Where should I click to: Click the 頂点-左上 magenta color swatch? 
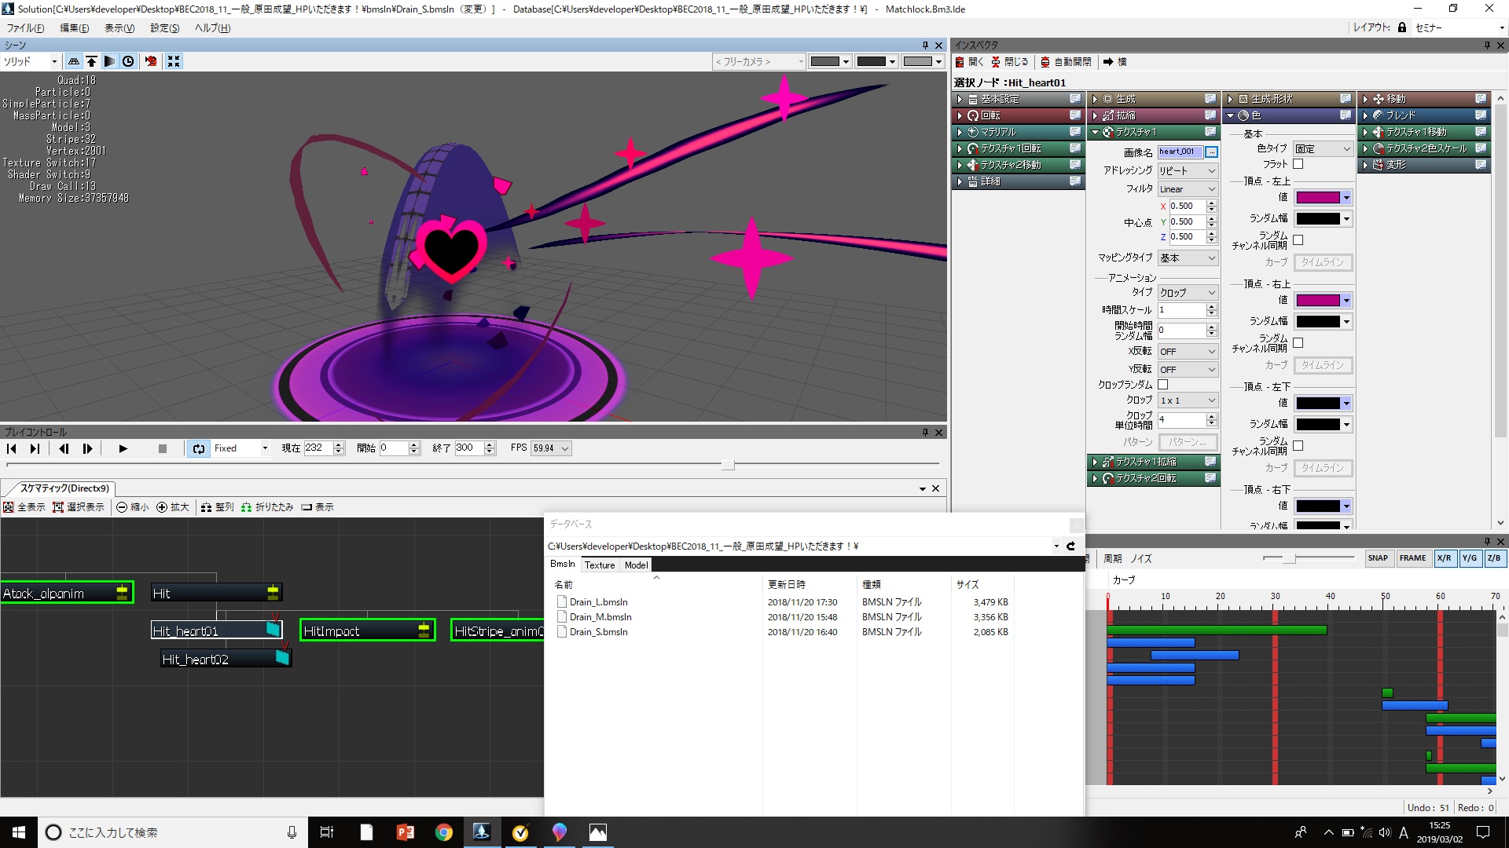coord(1318,198)
